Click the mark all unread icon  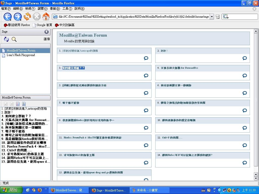[12, 104]
